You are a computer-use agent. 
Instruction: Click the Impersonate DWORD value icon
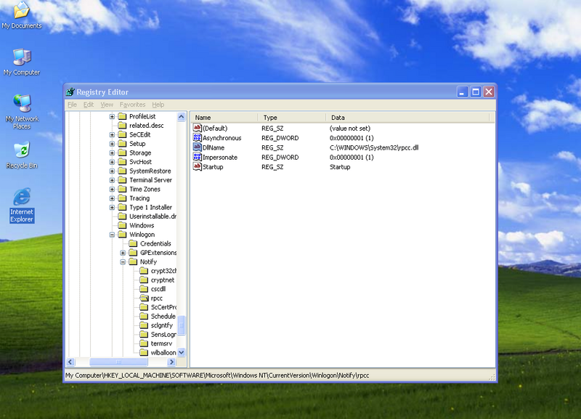tap(197, 157)
